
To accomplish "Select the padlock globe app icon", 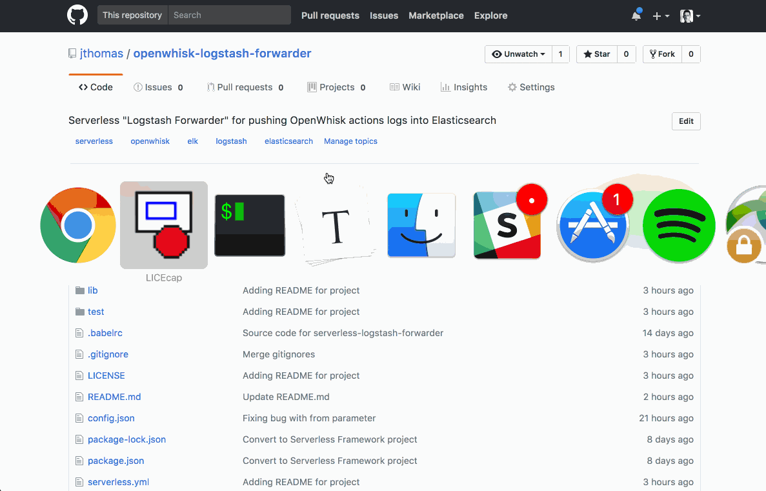I will [747, 225].
